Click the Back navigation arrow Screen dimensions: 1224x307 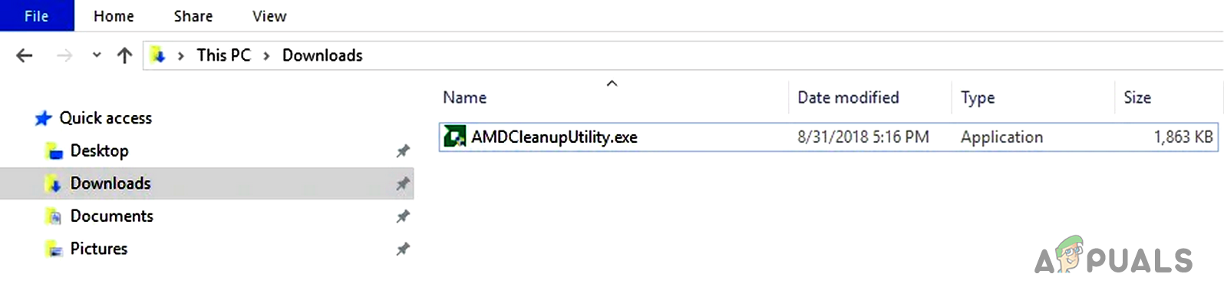pos(25,55)
